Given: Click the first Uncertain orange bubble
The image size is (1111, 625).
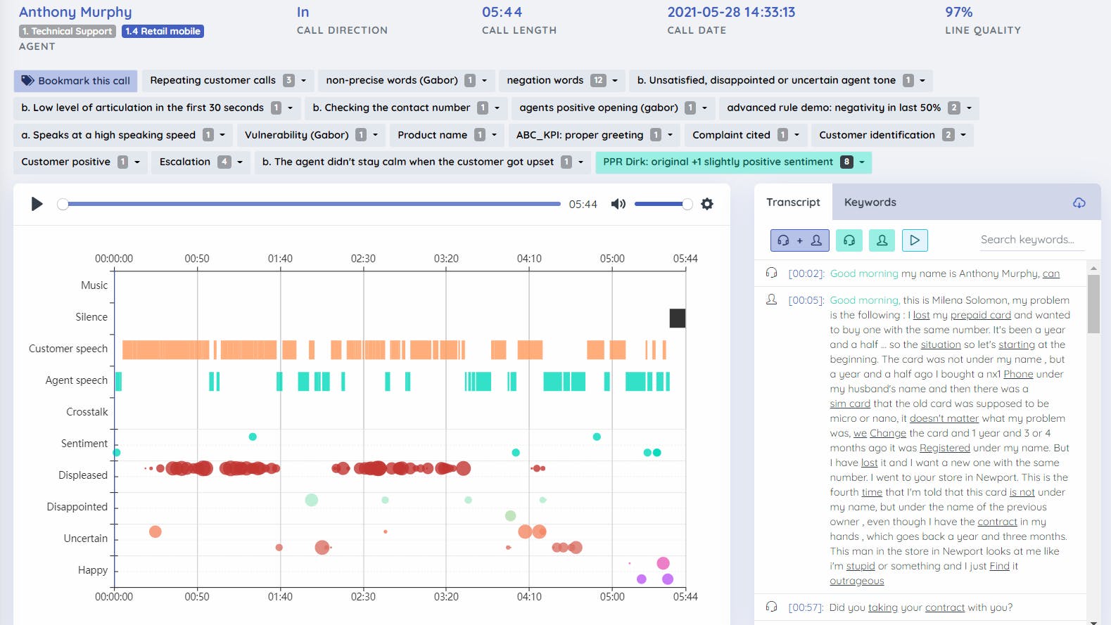Looking at the screenshot, I should pyautogui.click(x=155, y=531).
